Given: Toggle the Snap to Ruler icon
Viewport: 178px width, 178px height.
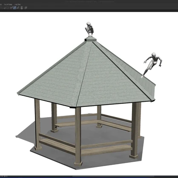Looking at the screenshot, I should (11, 8).
